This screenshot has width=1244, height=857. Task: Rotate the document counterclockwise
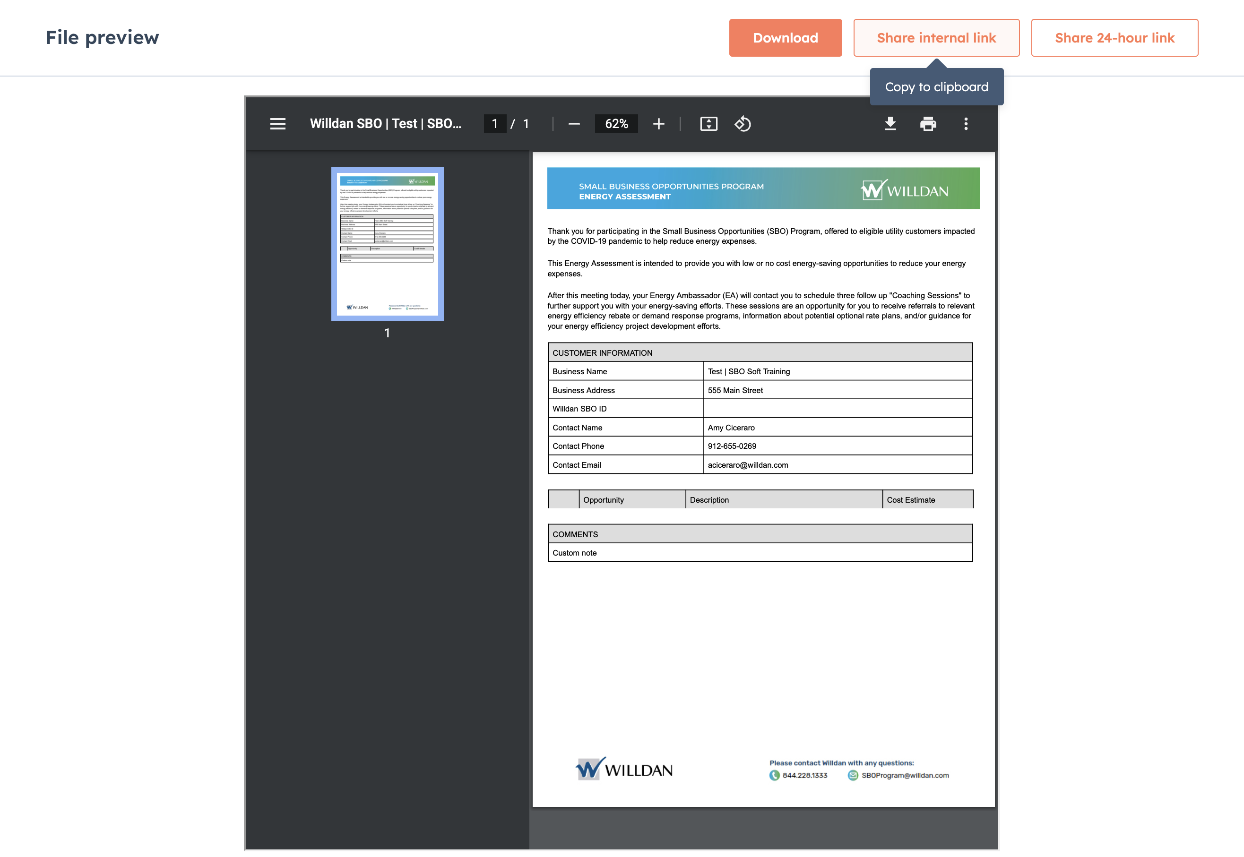pos(743,124)
